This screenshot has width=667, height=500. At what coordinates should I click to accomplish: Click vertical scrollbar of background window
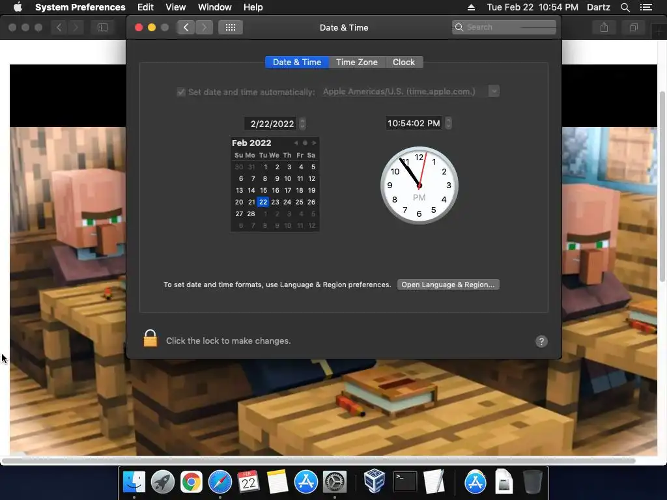(x=662, y=186)
